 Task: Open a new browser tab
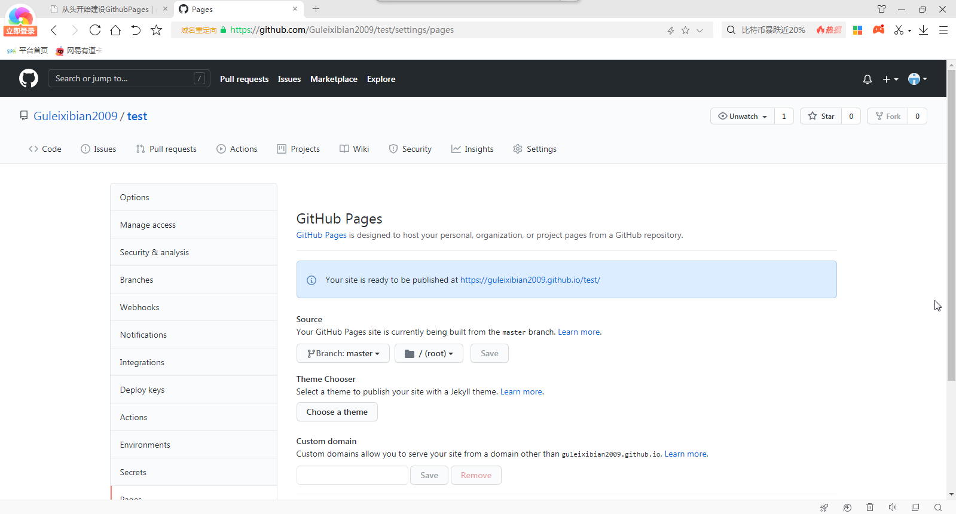coord(316,9)
